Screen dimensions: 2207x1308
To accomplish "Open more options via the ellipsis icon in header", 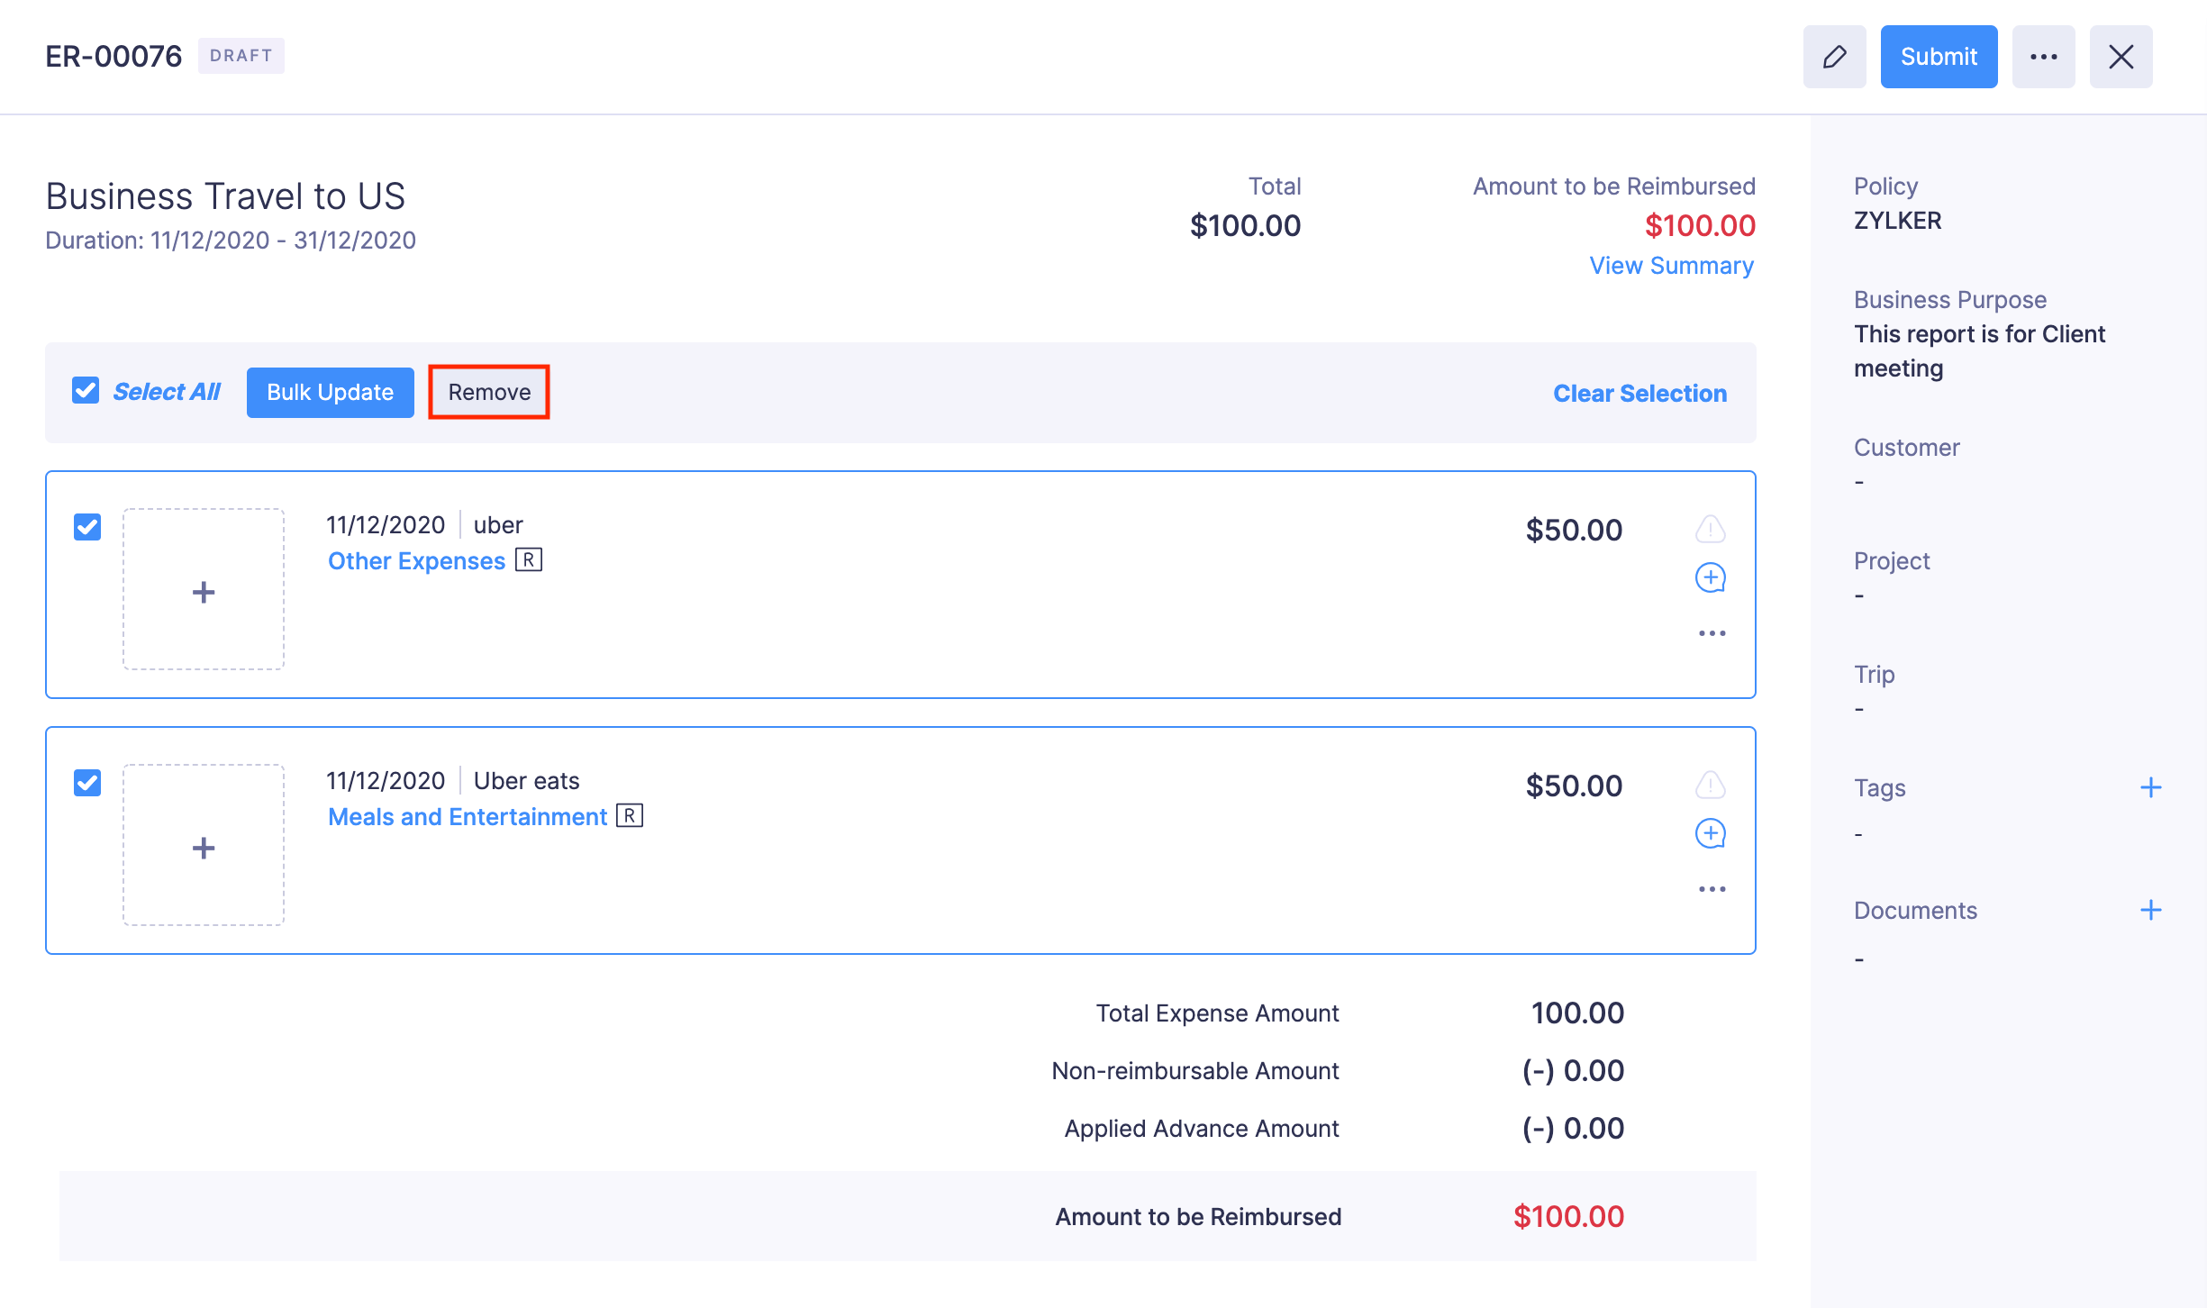I will [2044, 56].
